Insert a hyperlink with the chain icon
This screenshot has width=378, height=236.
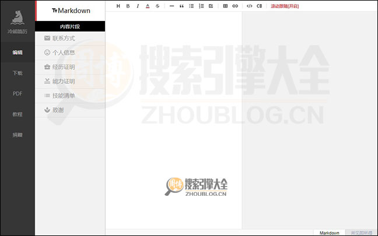point(235,6)
